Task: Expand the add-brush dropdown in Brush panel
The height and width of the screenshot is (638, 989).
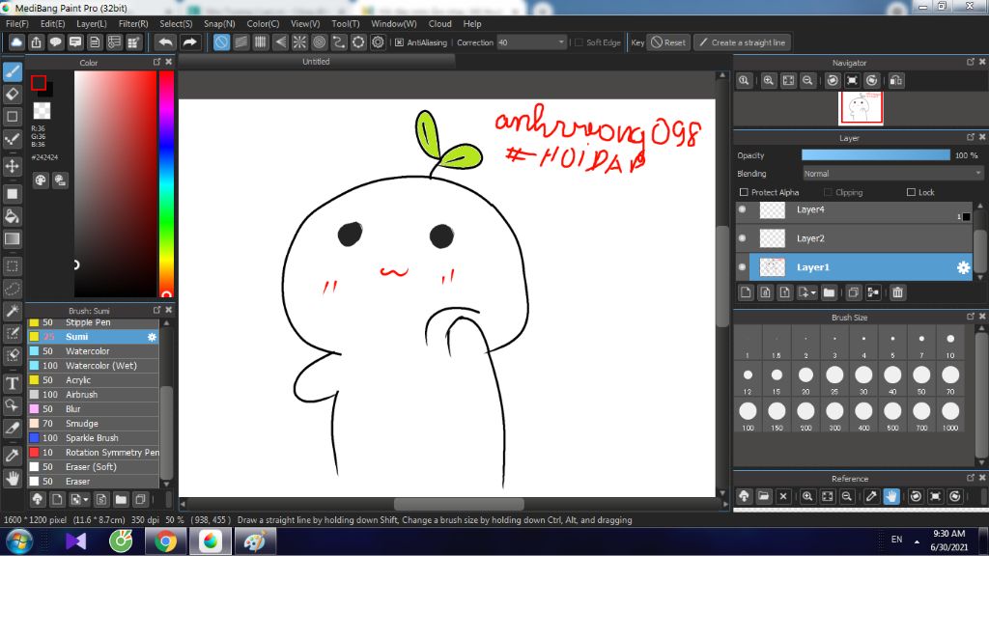Action: pyautogui.click(x=86, y=500)
